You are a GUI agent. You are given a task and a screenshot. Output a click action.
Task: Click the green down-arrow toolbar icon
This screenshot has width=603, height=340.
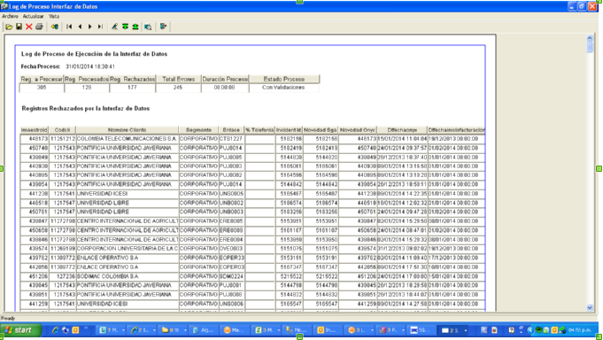coord(125,27)
